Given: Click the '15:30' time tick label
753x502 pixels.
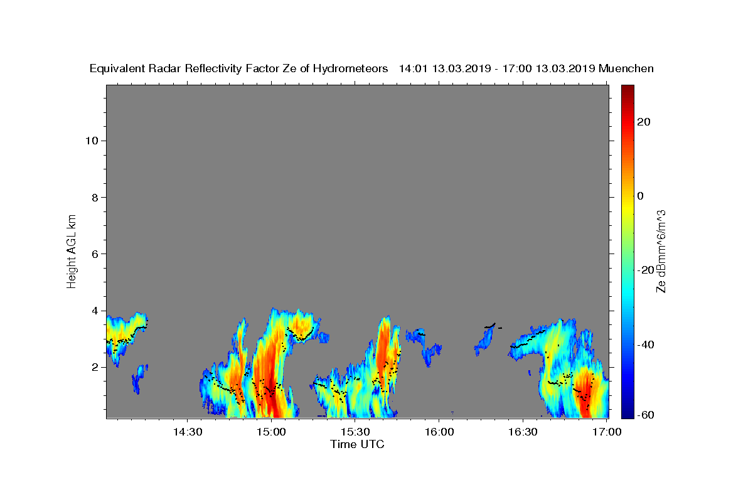Looking at the screenshot, I should click(355, 432).
